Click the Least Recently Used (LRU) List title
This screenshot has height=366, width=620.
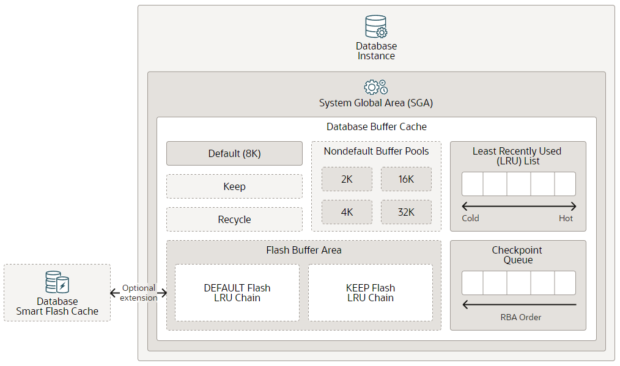click(517, 156)
